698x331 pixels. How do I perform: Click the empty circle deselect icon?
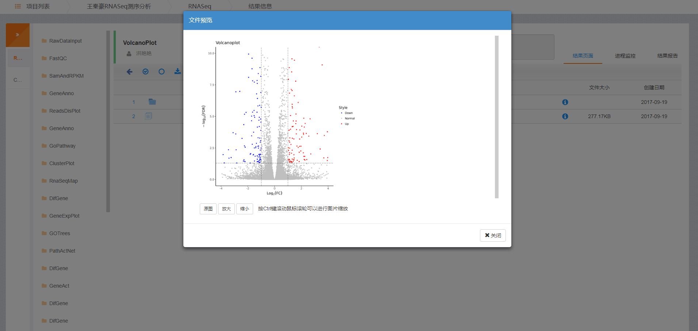pos(161,72)
